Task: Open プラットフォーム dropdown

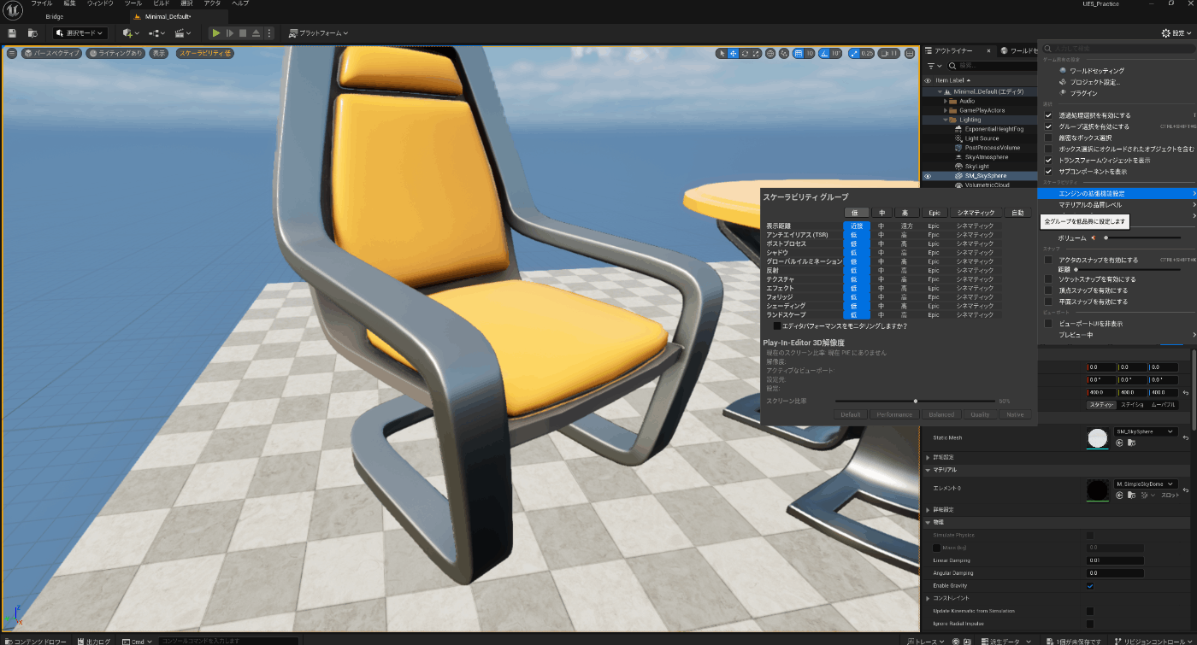Action: tap(318, 33)
